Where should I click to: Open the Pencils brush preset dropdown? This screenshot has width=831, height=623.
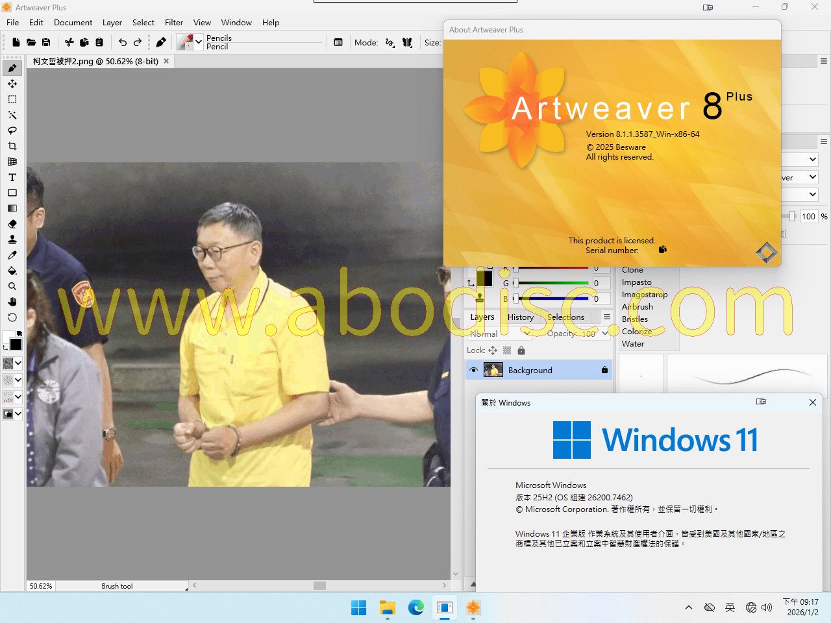tap(199, 43)
